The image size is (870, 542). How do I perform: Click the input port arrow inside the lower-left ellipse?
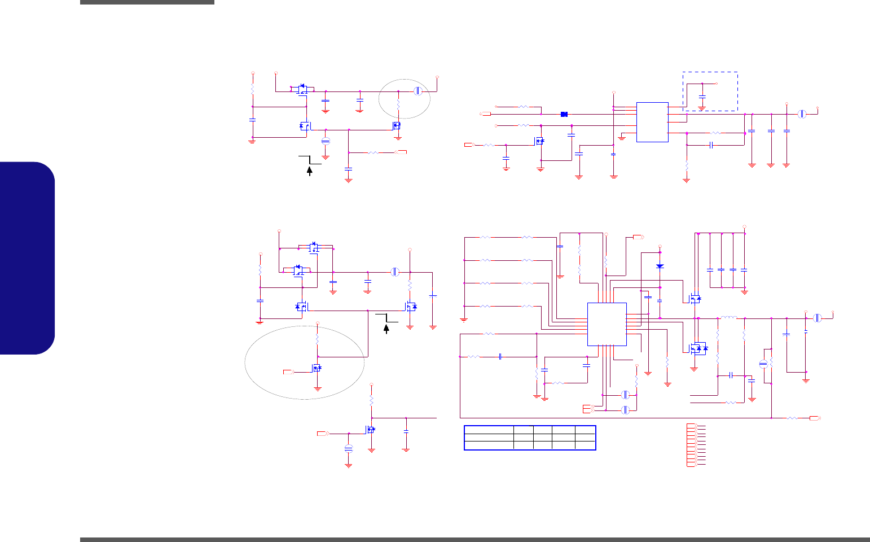tap(288, 372)
